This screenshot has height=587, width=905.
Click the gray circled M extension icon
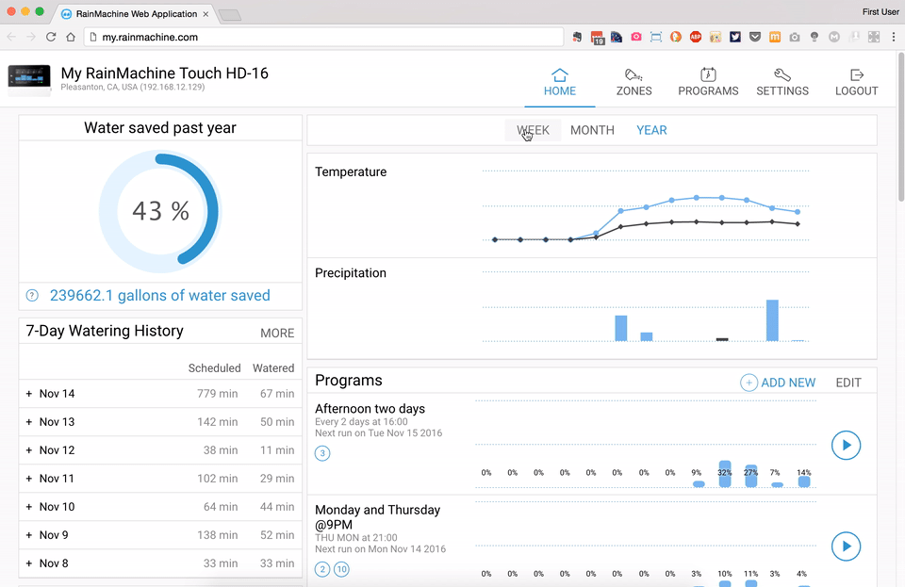834,37
